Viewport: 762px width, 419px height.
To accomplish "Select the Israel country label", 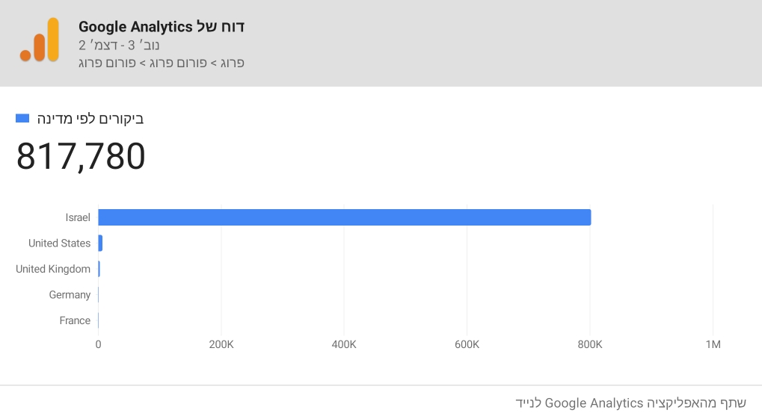I will click(x=78, y=217).
